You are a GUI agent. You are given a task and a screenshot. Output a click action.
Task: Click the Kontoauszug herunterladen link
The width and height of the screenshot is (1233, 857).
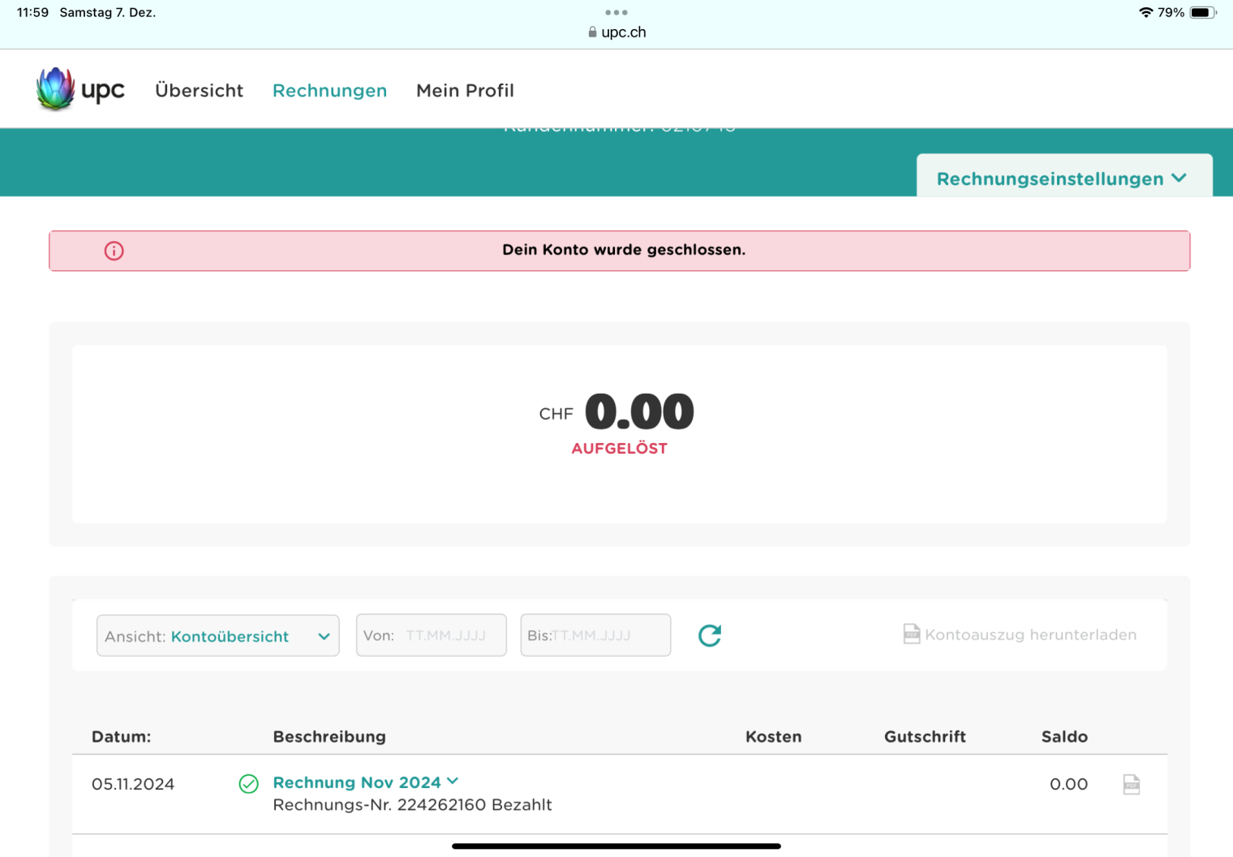tap(1030, 635)
